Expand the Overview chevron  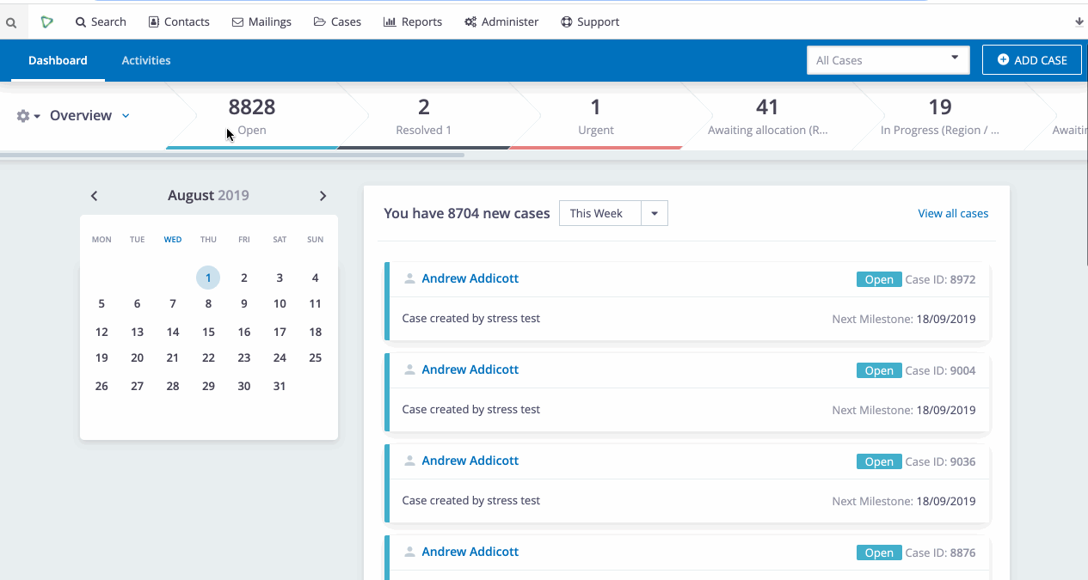click(126, 115)
